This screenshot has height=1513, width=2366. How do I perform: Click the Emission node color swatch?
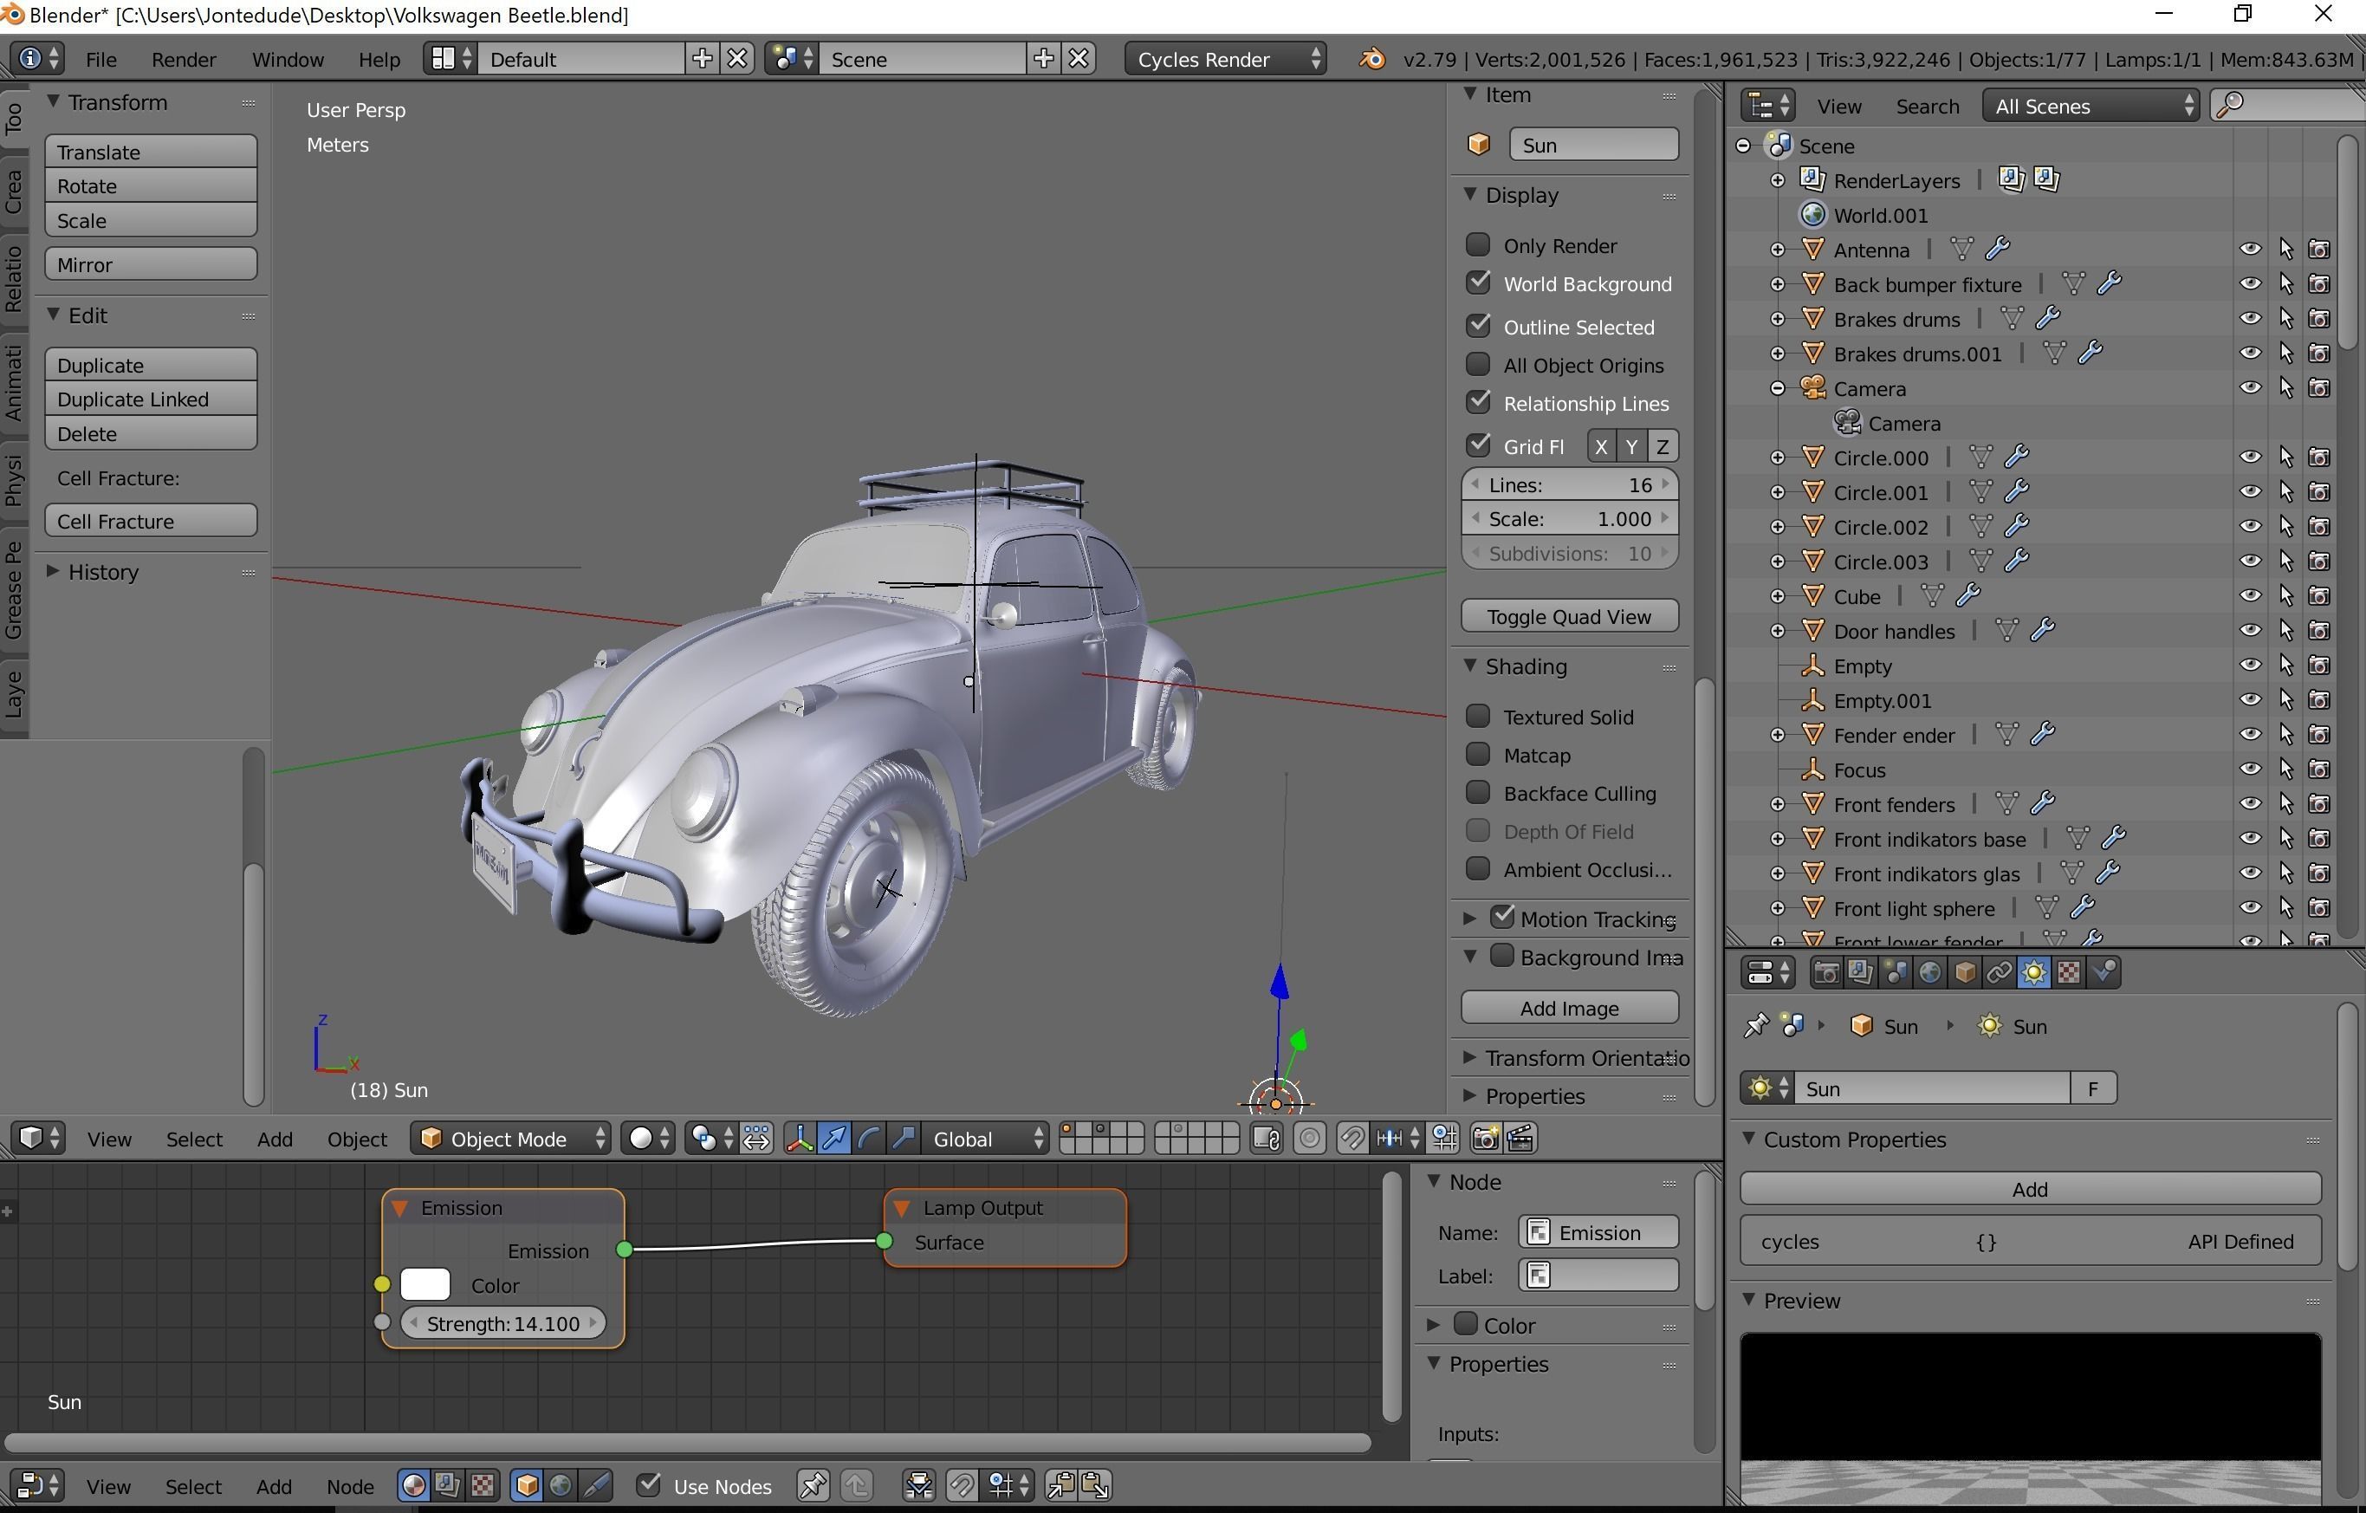425,1284
